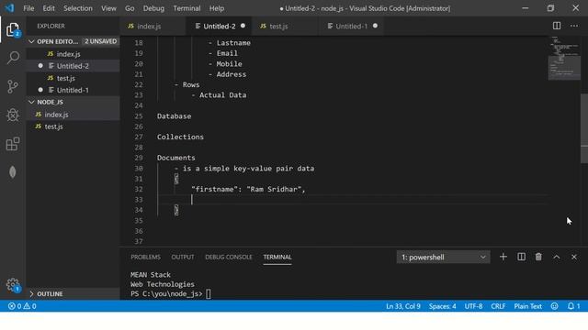Collapse the NODE_JS folder section

[32, 102]
